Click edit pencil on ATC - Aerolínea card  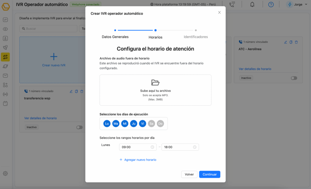click(x=285, y=42)
